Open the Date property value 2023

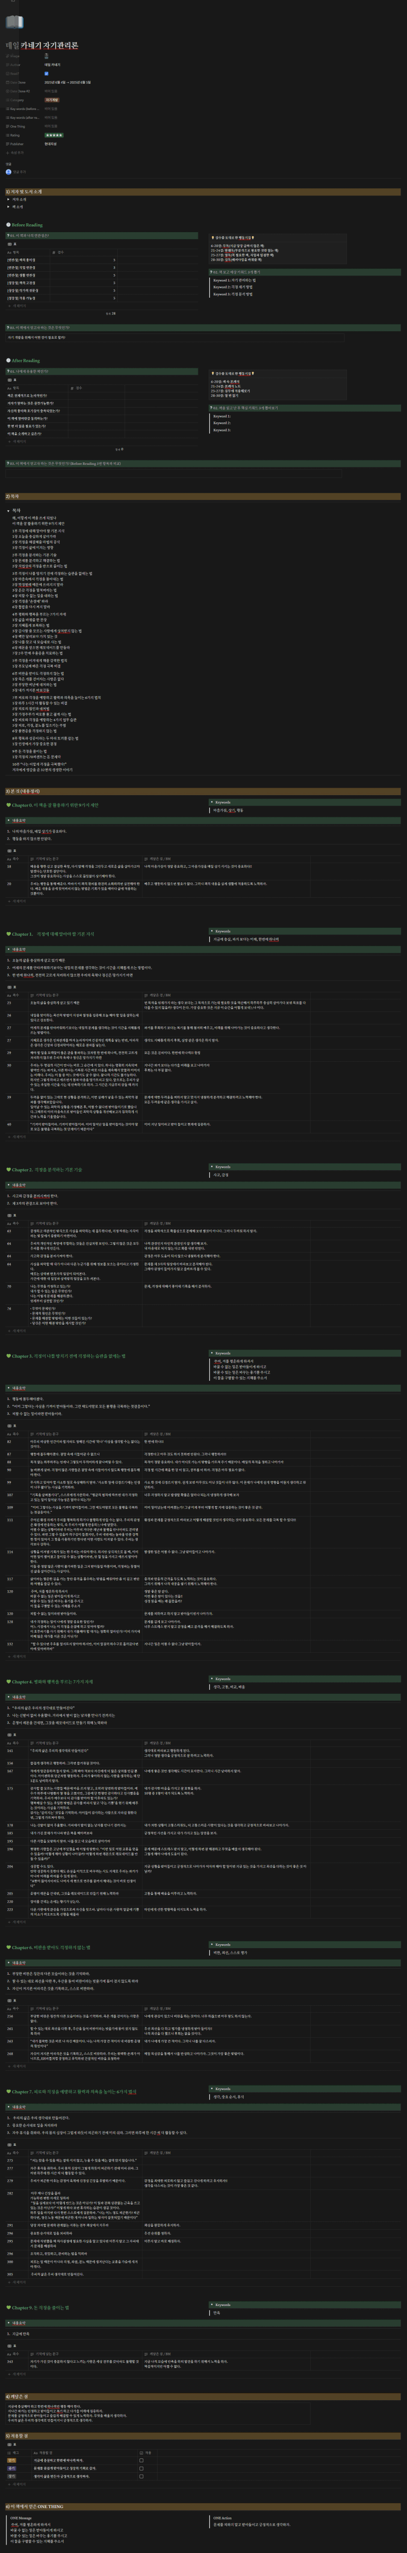[x=67, y=82]
